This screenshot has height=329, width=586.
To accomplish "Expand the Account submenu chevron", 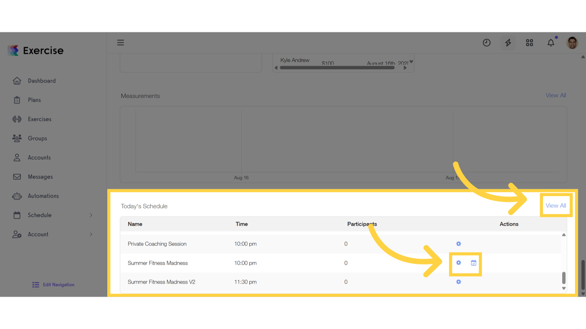I will pos(91,234).
